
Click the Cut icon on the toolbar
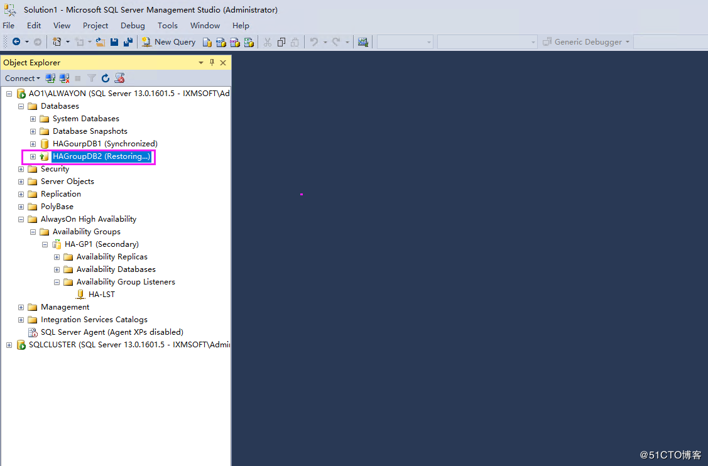click(x=267, y=41)
